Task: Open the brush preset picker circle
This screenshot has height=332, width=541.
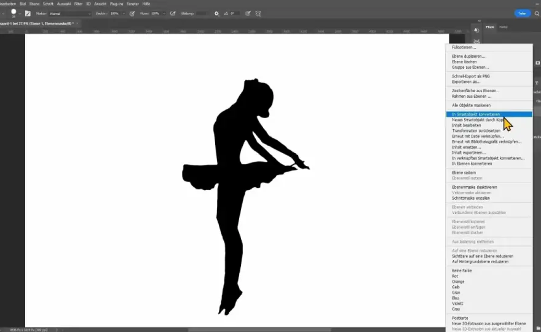Action: (14, 12)
